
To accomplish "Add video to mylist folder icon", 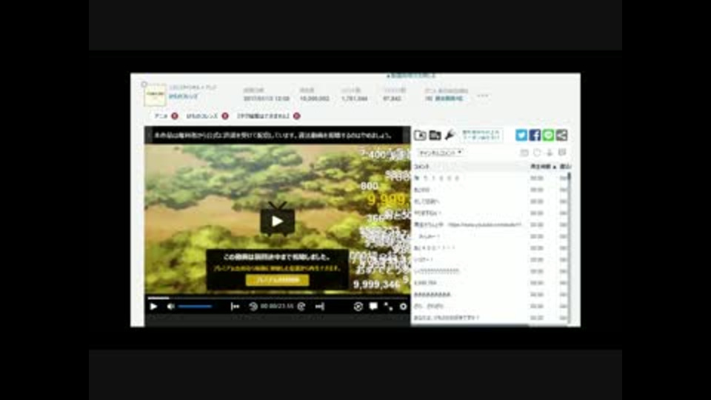I will point(435,135).
